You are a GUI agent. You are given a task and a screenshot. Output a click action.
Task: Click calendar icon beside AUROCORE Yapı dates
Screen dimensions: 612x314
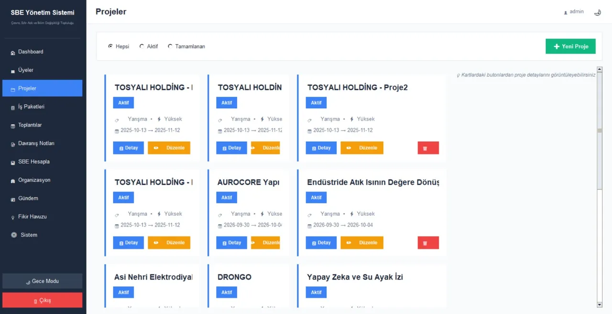pos(220,226)
